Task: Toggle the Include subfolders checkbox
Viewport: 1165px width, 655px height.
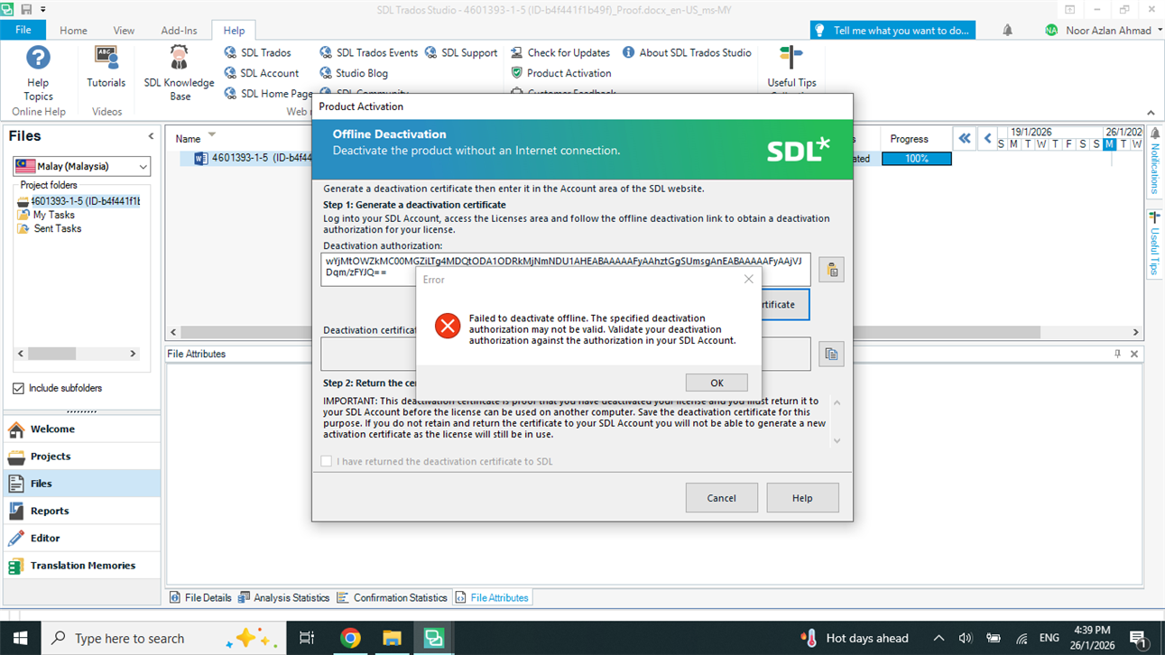Action: [20, 388]
